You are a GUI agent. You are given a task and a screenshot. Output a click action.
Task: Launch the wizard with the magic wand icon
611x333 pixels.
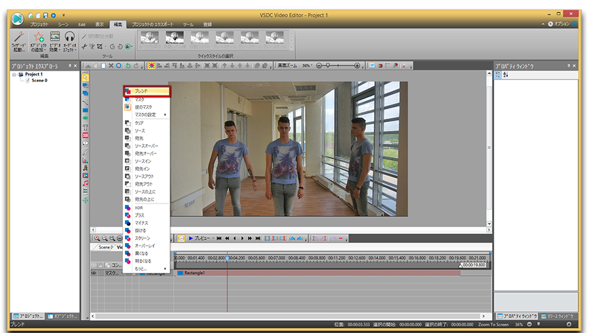tap(19, 41)
